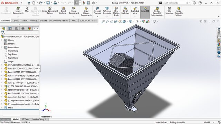Open the FeatureManager design tree tab
The width and height of the screenshot is (221, 124).
(4, 28)
